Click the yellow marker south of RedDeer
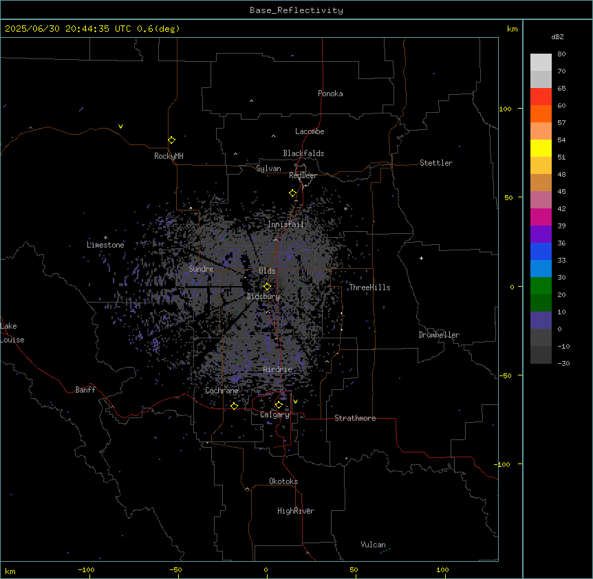 (x=292, y=193)
